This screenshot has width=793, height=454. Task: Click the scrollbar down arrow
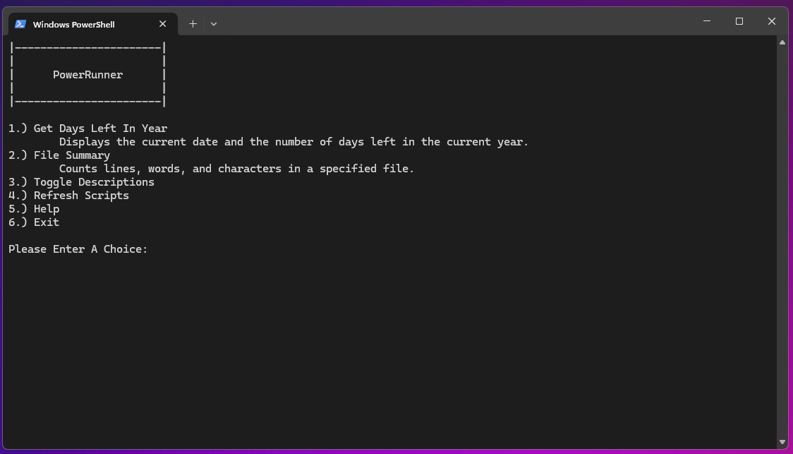[x=782, y=442]
